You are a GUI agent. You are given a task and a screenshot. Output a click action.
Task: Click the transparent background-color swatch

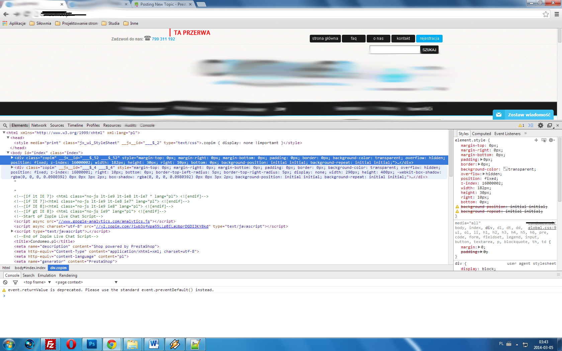tap(505, 169)
